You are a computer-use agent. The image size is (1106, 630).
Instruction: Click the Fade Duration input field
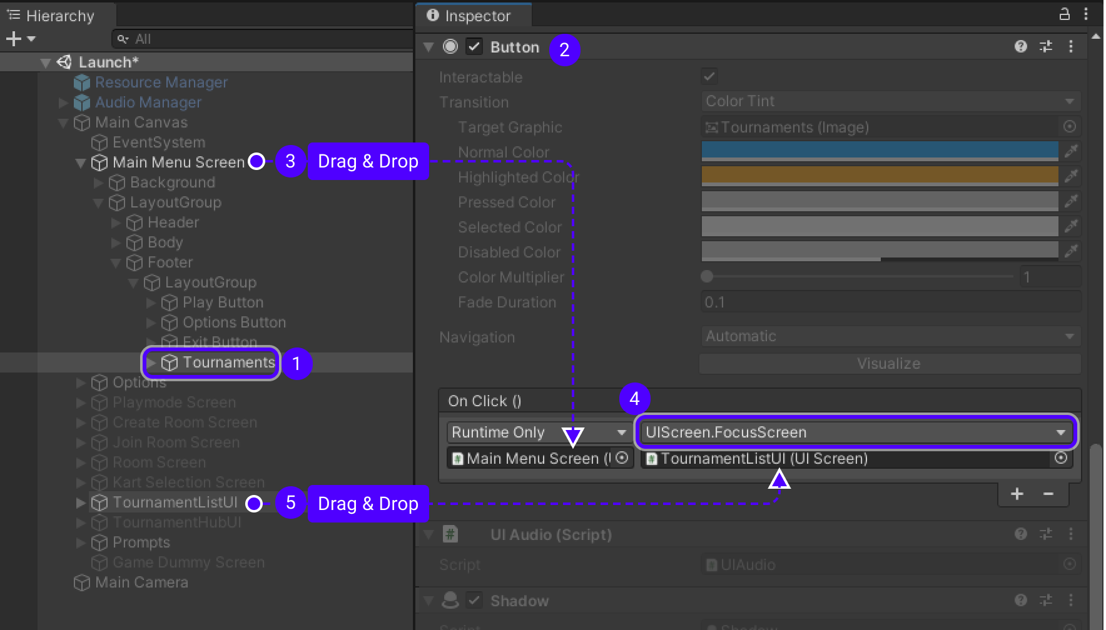(890, 302)
